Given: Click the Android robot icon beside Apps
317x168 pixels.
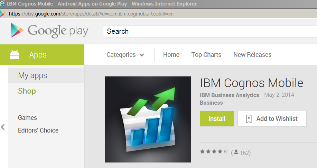Looking at the screenshot, I should 15,55.
